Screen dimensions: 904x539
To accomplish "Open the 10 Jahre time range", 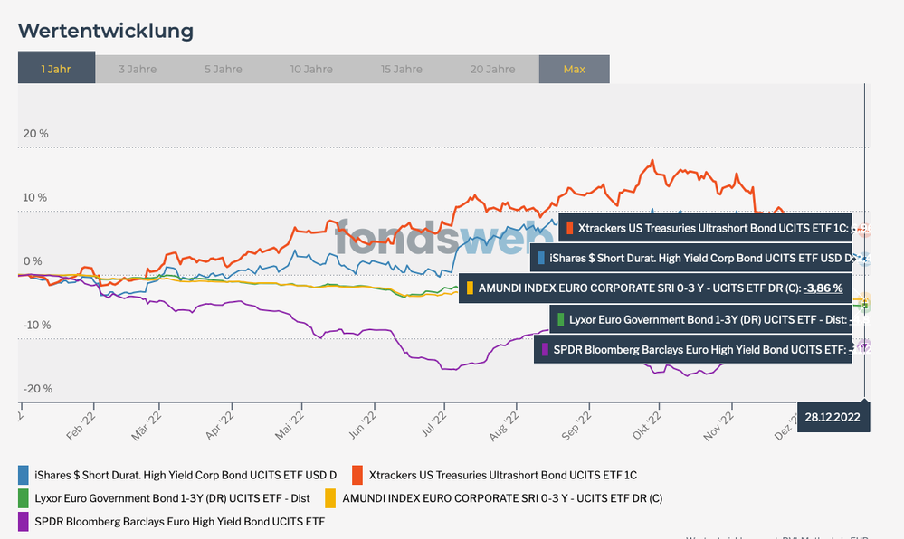I will [310, 69].
